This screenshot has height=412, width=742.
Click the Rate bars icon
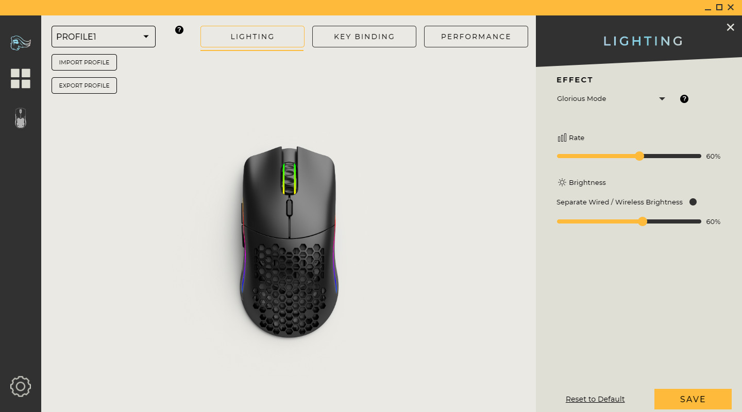coord(562,138)
